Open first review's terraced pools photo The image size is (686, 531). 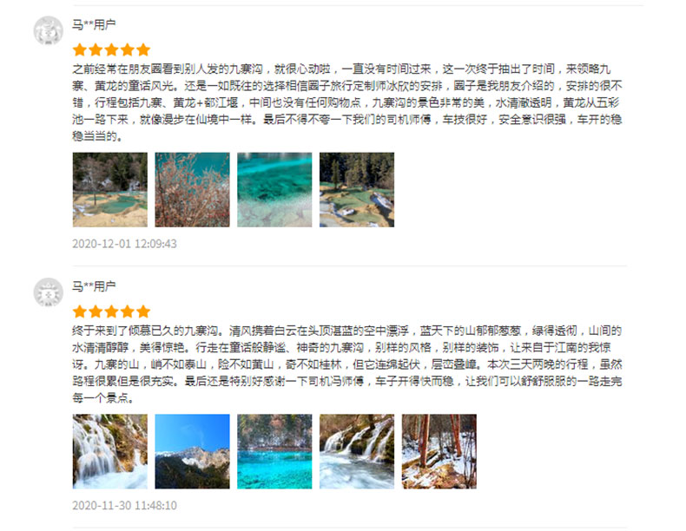tap(109, 190)
